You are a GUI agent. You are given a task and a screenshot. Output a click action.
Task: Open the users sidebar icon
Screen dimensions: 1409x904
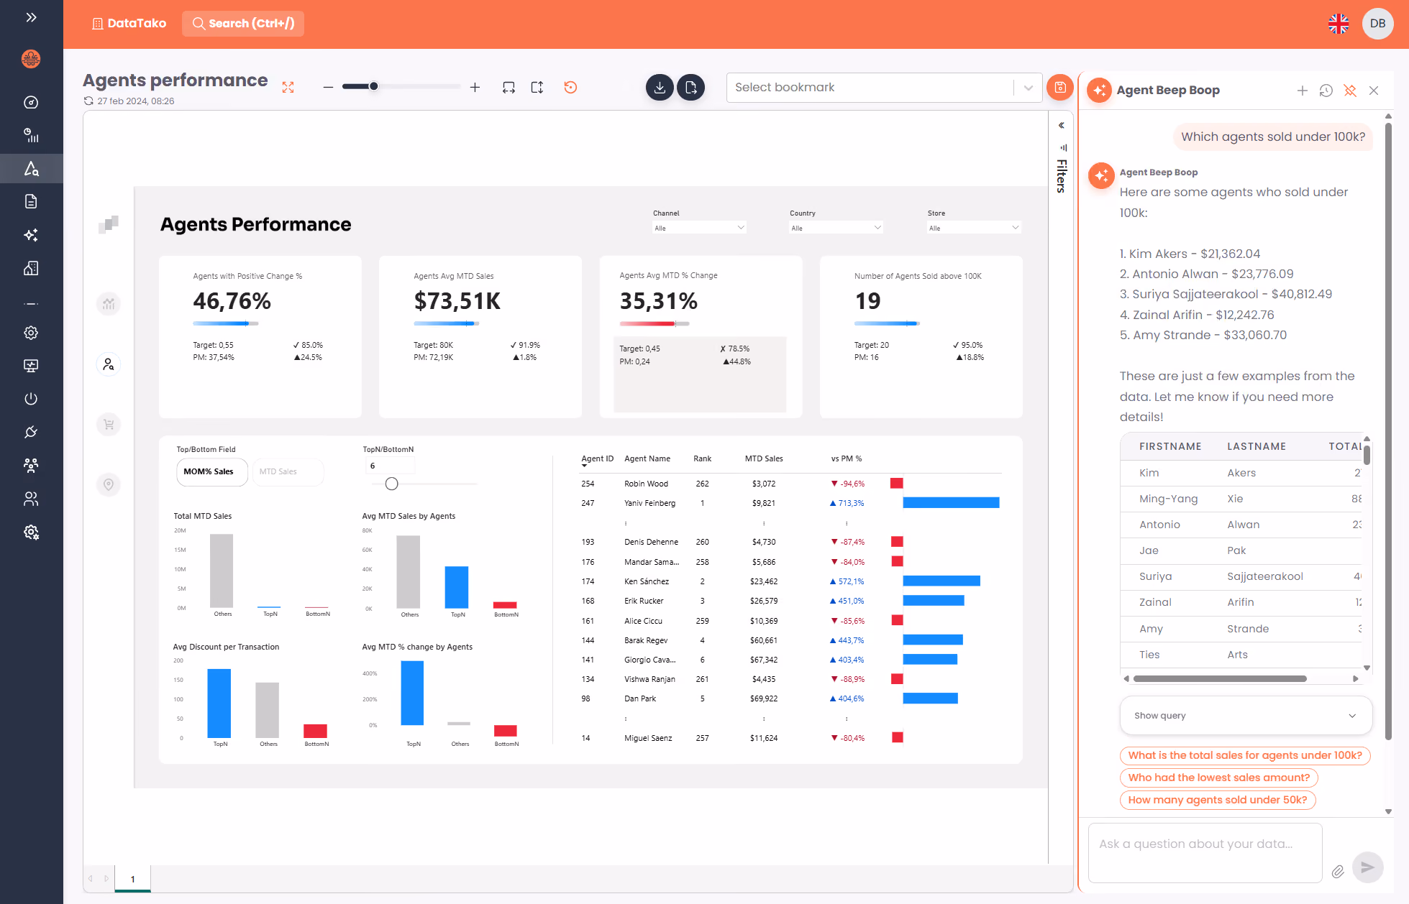pos(31,499)
